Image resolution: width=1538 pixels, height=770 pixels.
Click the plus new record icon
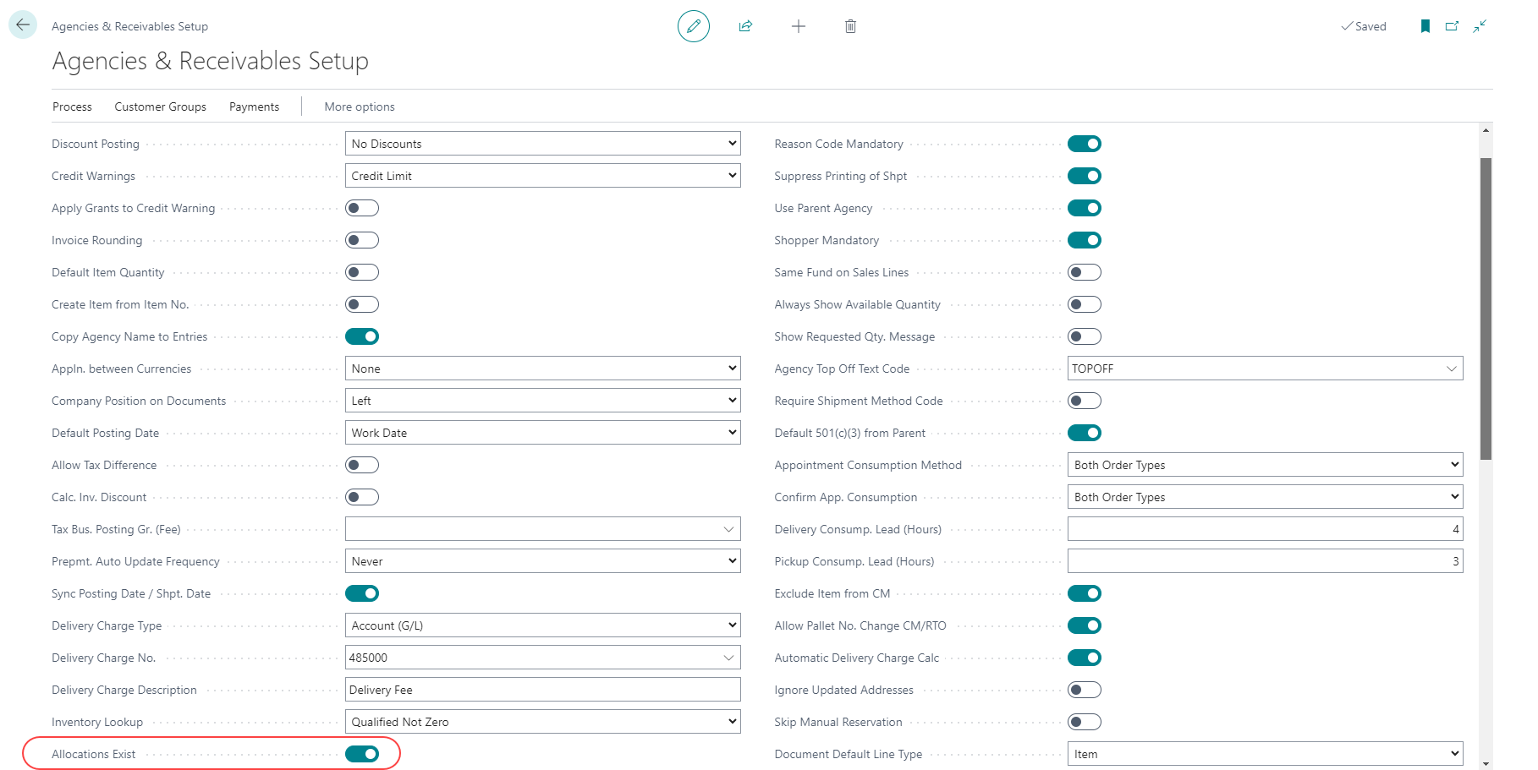click(798, 26)
